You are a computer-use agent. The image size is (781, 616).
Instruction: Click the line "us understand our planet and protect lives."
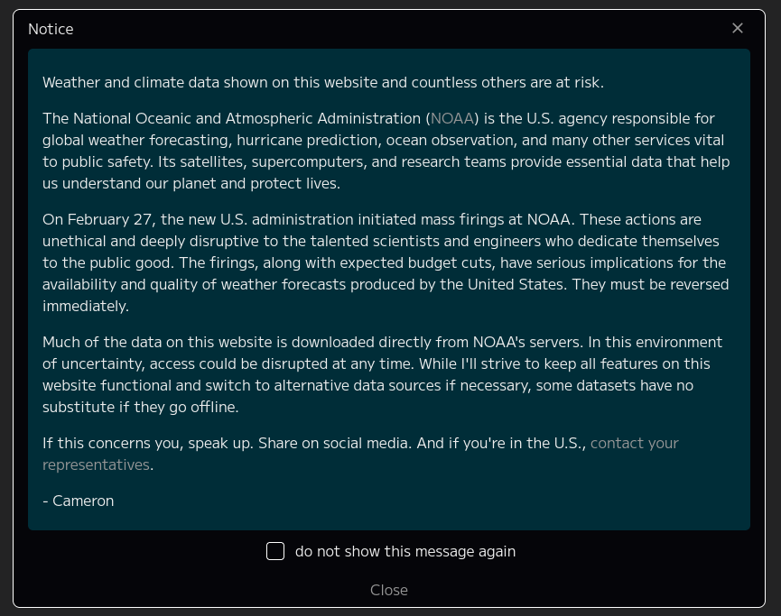191,184
